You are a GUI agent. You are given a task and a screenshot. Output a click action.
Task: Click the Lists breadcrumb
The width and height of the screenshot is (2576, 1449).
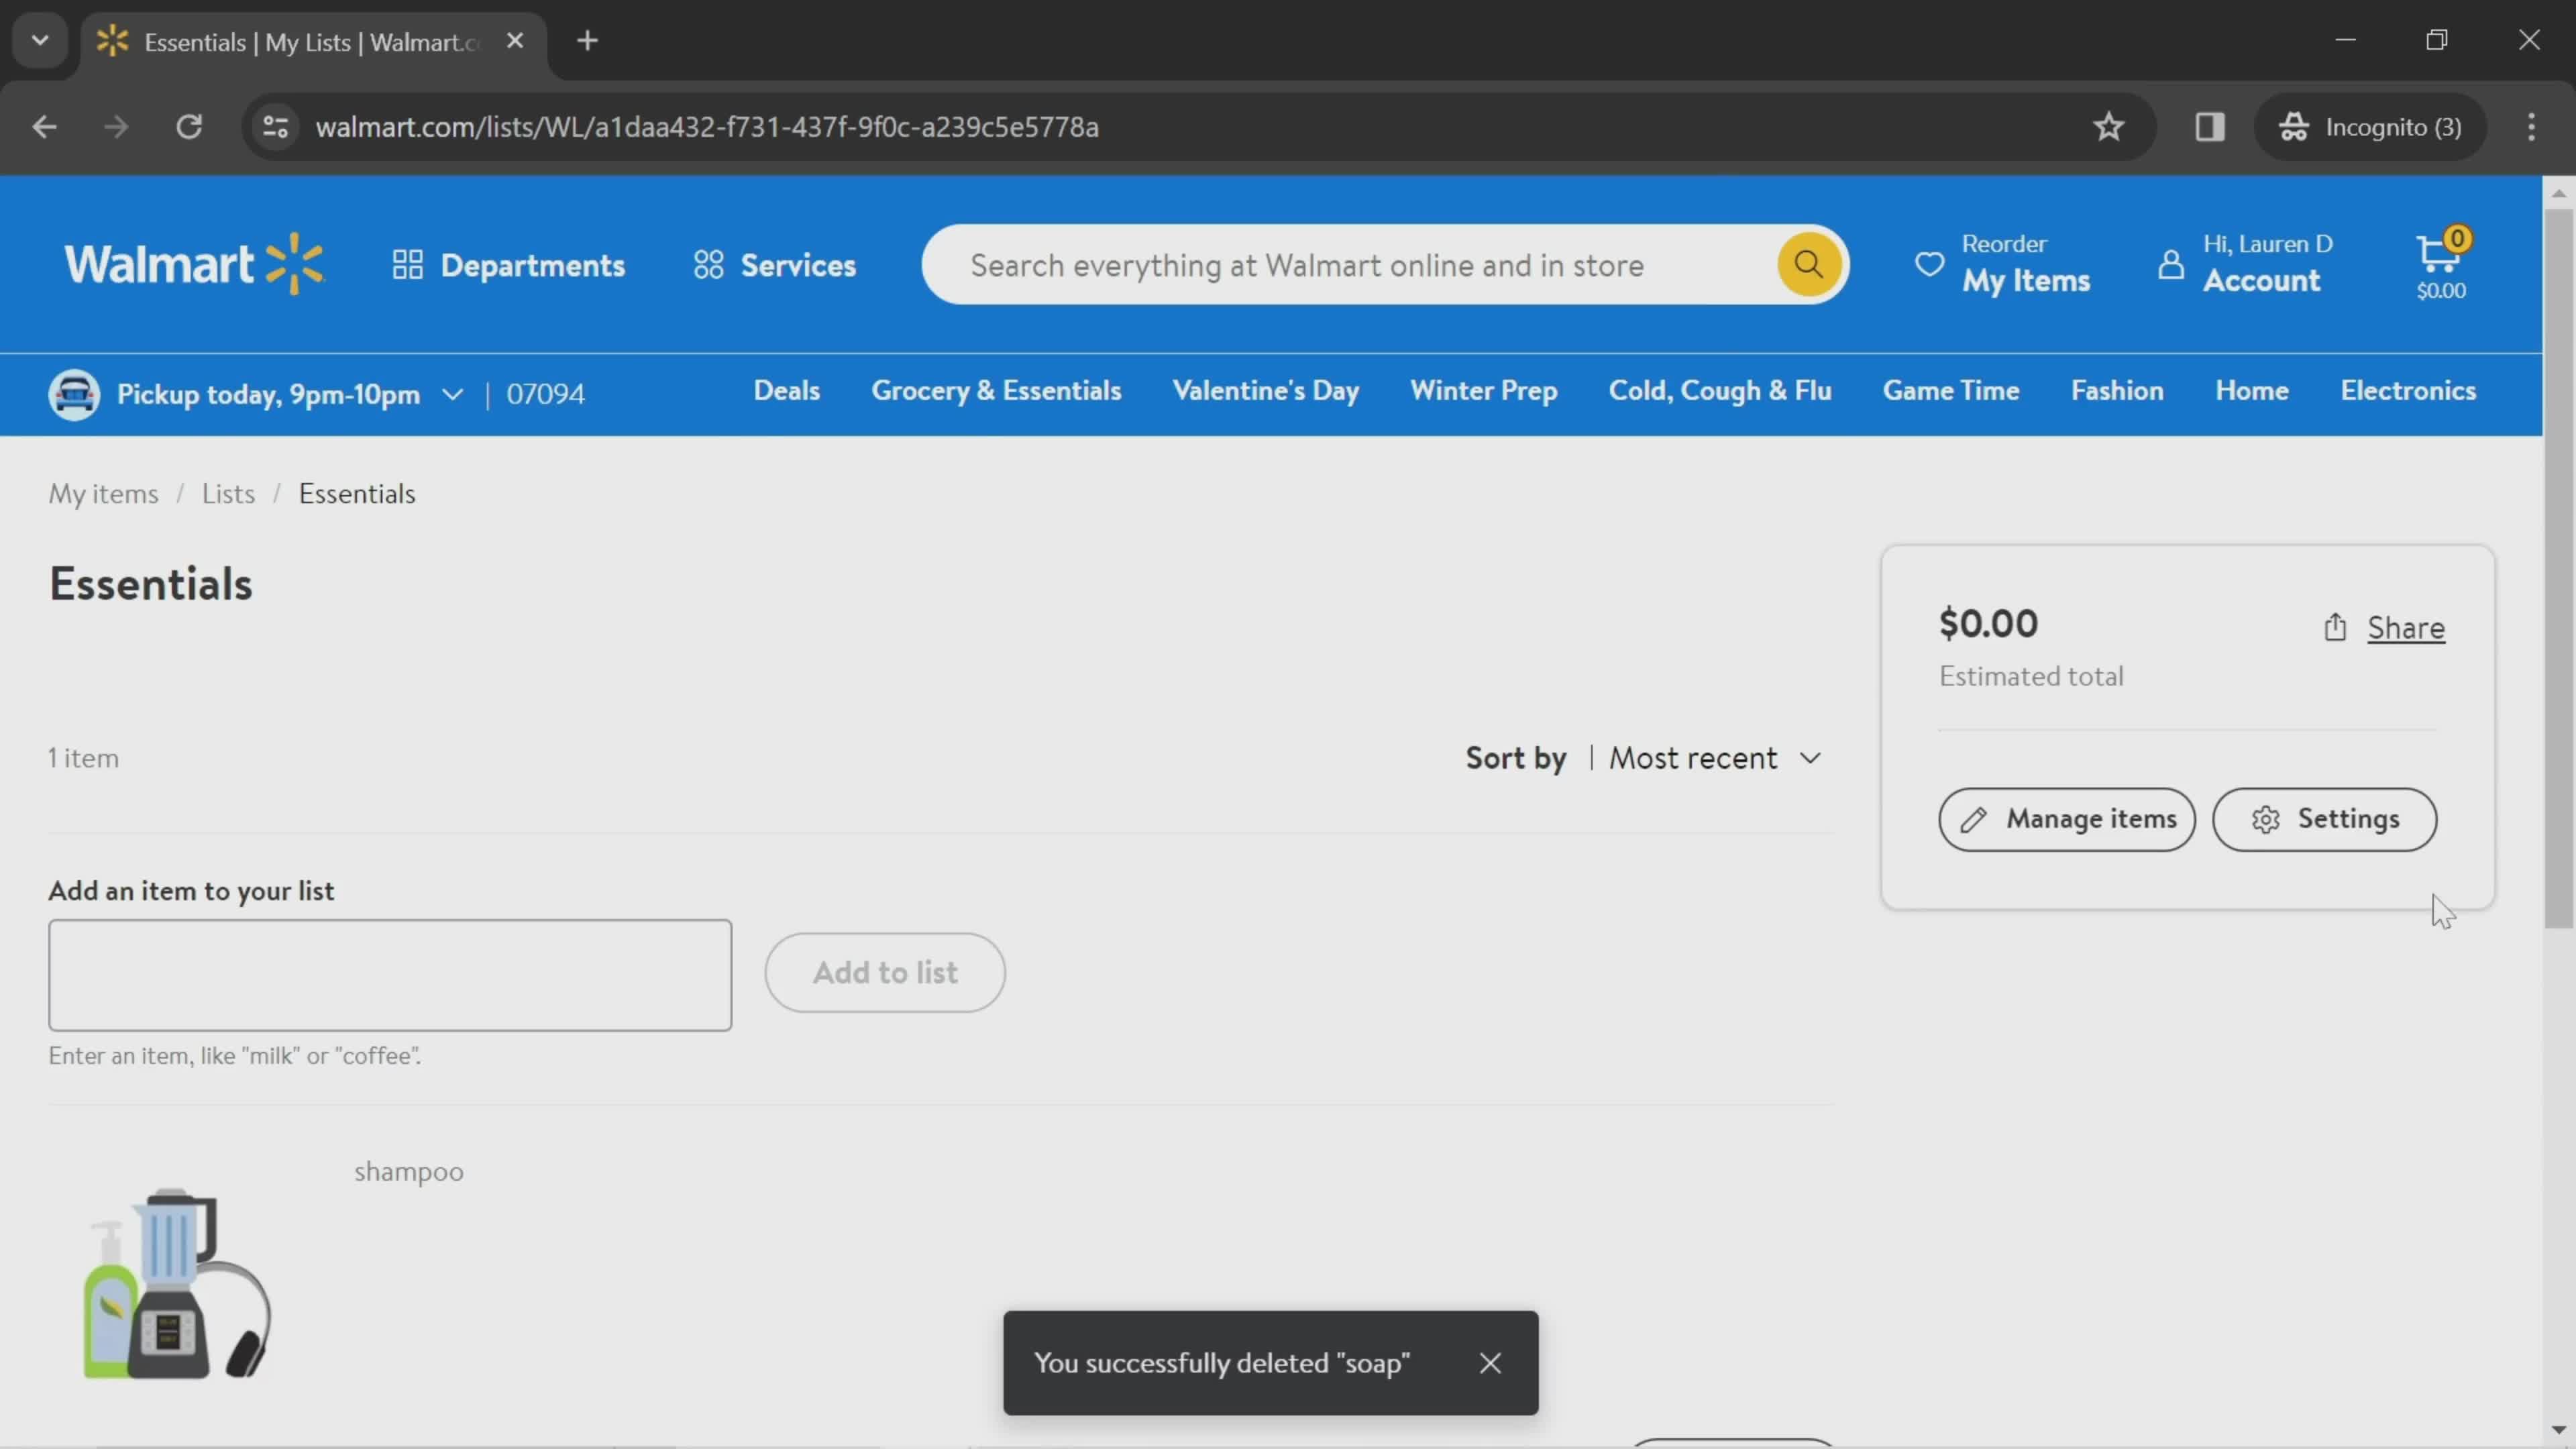(228, 494)
